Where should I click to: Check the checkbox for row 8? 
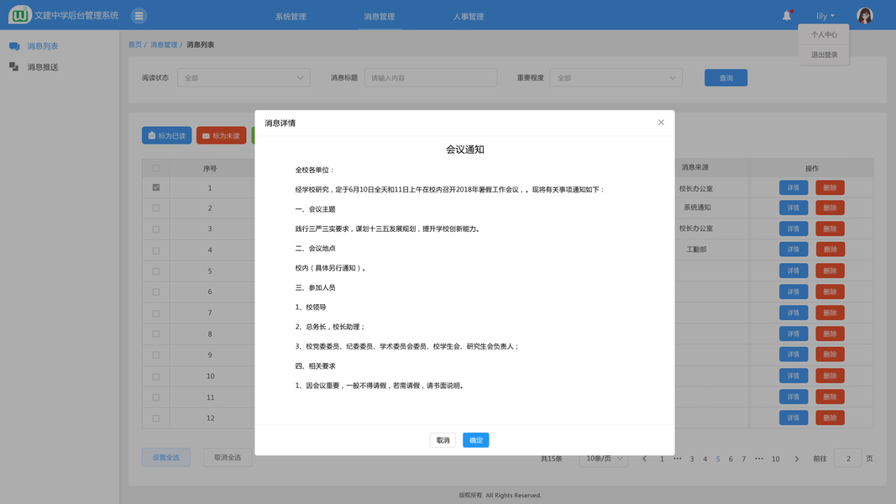(x=156, y=333)
